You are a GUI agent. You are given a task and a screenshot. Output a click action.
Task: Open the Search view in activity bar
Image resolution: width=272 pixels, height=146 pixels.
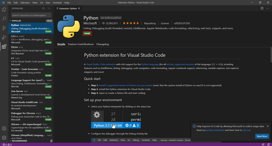[x=4, y=18]
